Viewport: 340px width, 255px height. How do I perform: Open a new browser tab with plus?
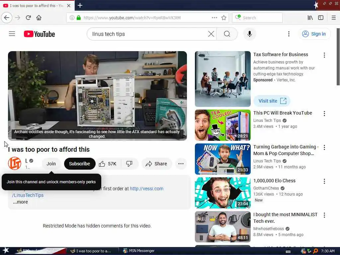pyautogui.click(x=80, y=5)
